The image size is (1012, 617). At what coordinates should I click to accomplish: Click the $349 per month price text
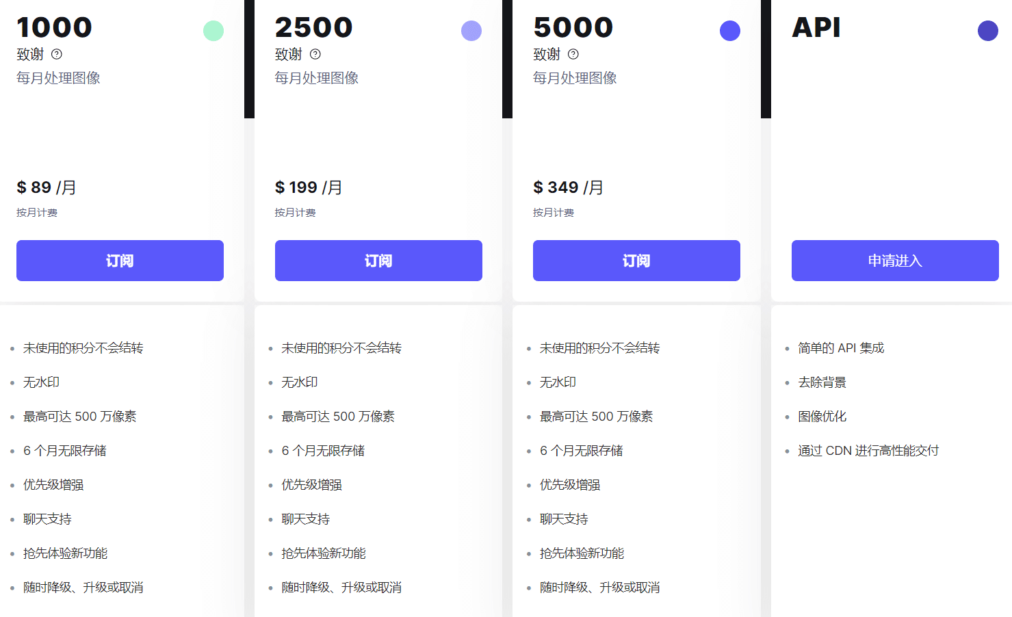pos(568,187)
